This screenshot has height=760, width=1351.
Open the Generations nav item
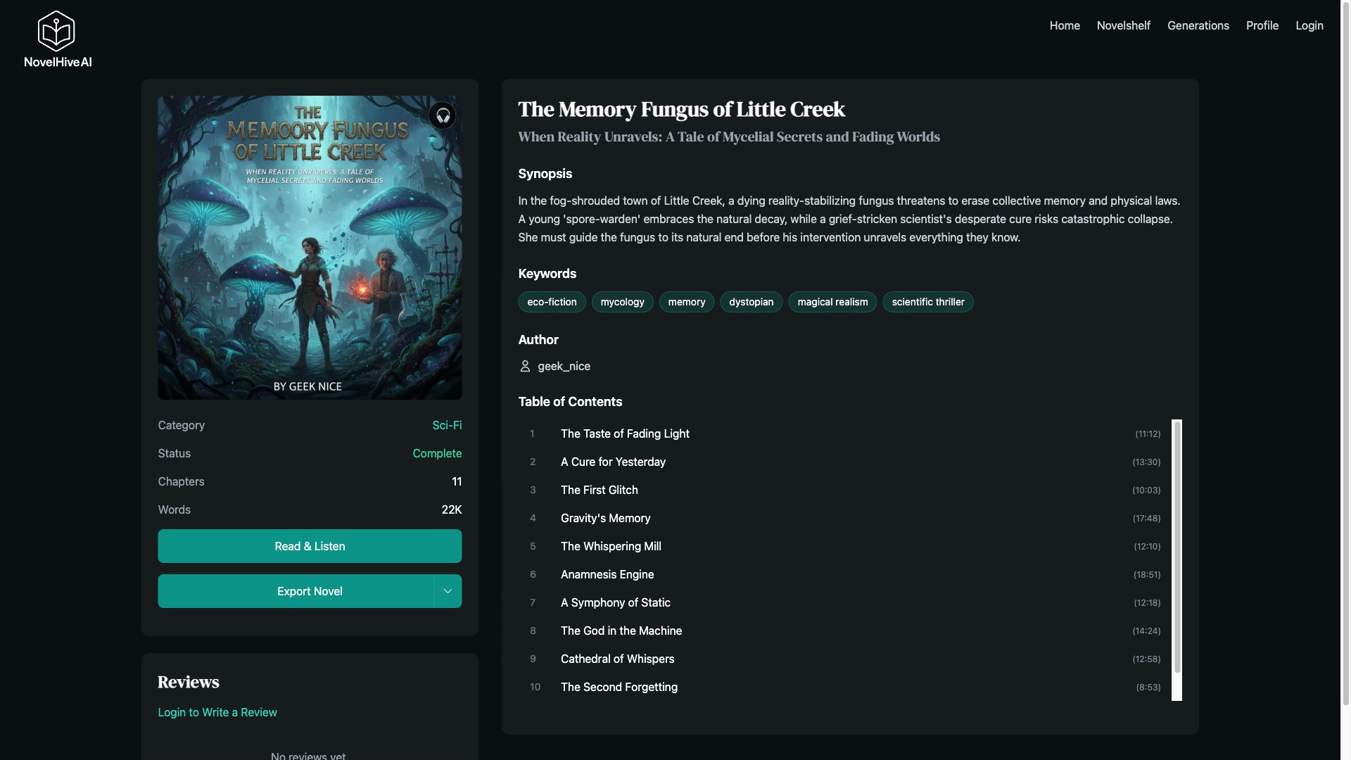click(1198, 25)
